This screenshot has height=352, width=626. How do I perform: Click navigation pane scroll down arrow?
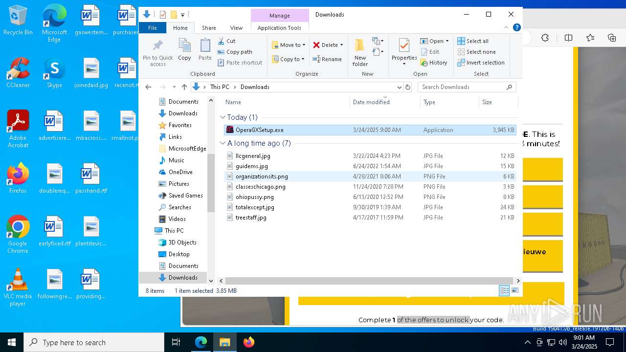click(x=211, y=281)
